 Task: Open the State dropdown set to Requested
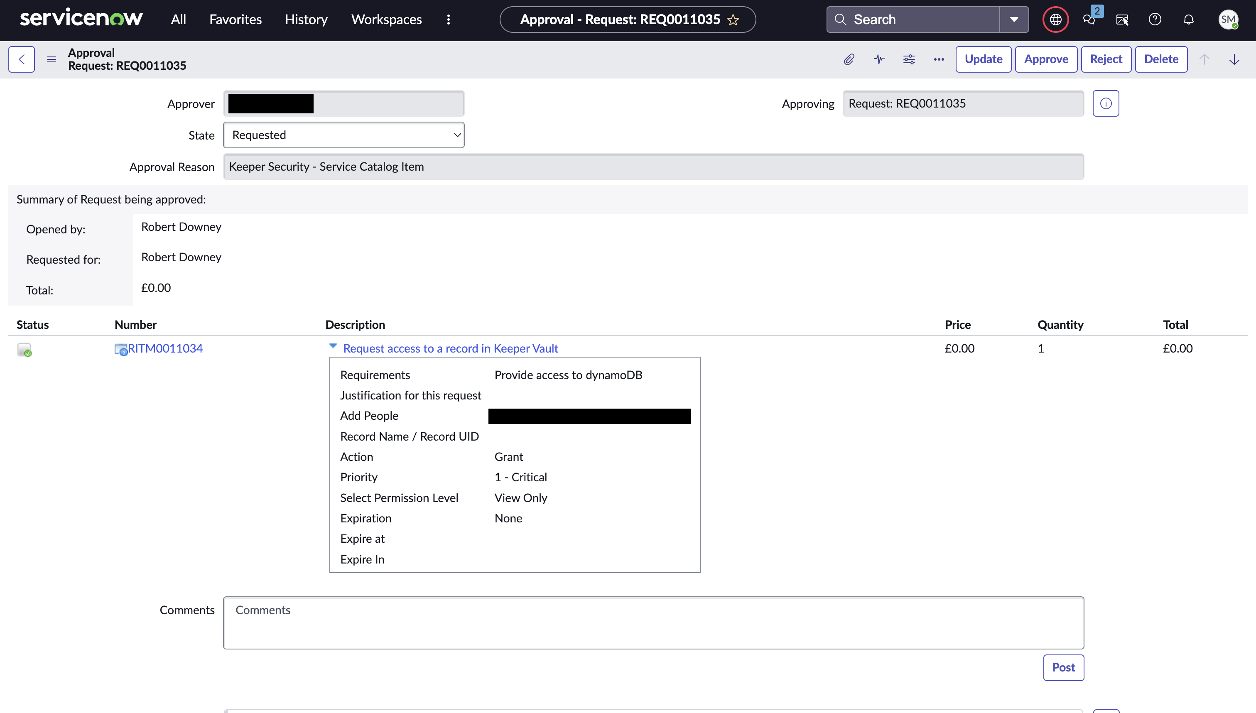click(x=344, y=135)
